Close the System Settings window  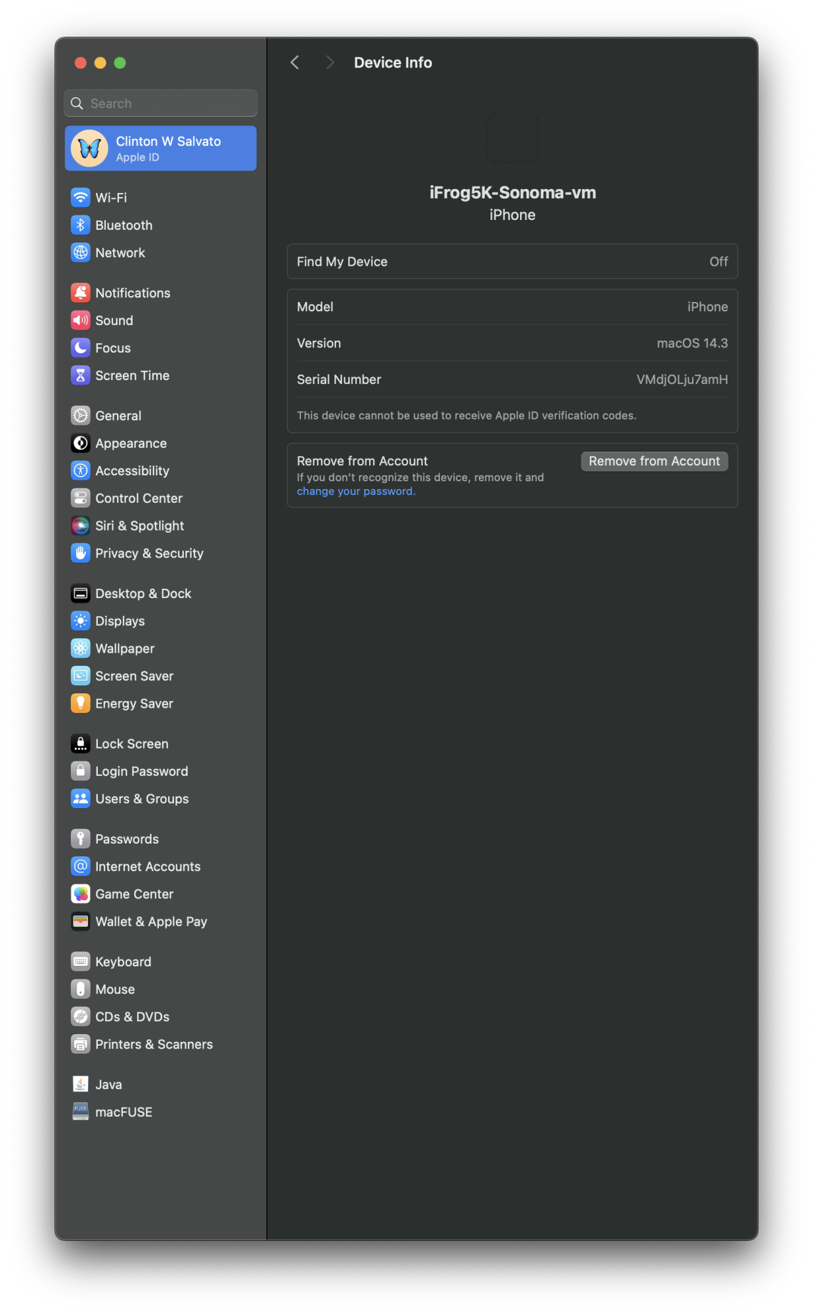click(x=81, y=63)
